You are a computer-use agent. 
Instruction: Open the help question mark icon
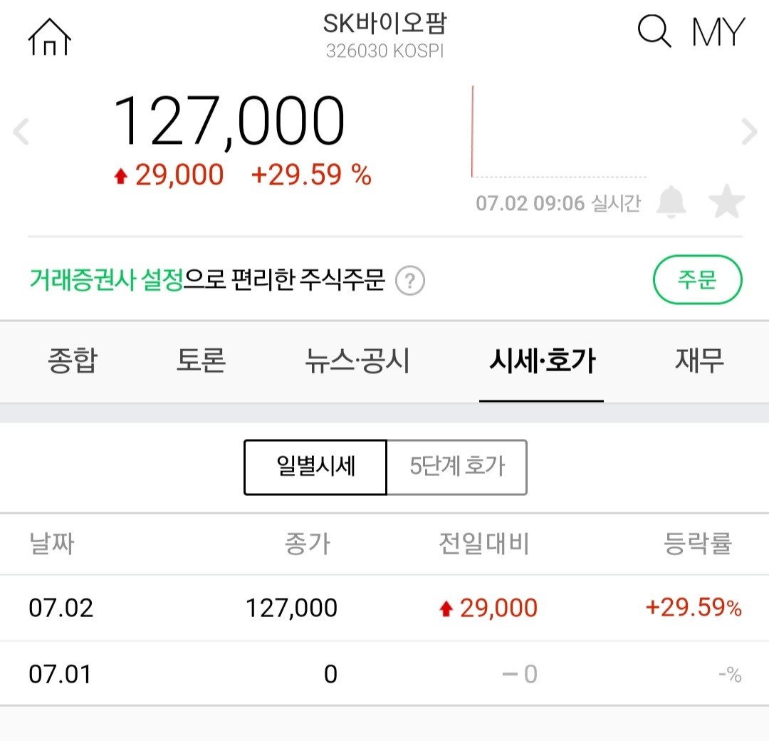[x=409, y=281]
